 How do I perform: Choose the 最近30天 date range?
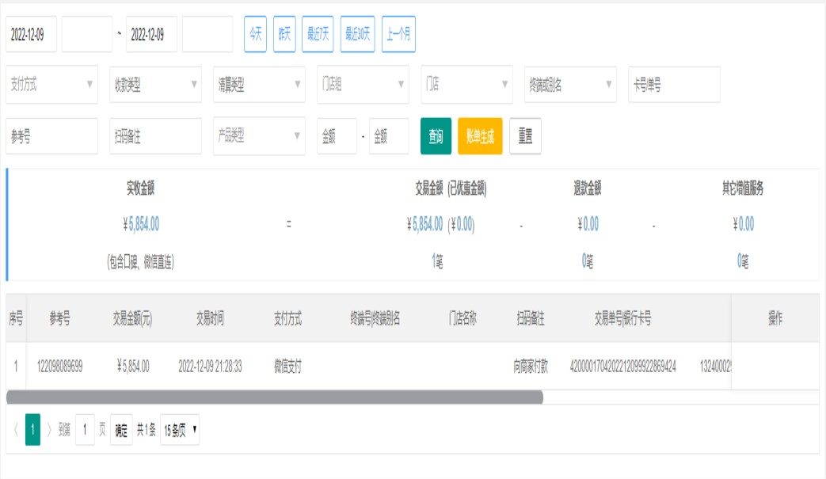coord(357,34)
